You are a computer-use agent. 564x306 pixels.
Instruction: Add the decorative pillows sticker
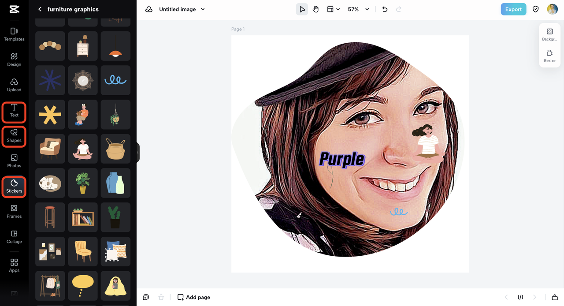[115, 251]
